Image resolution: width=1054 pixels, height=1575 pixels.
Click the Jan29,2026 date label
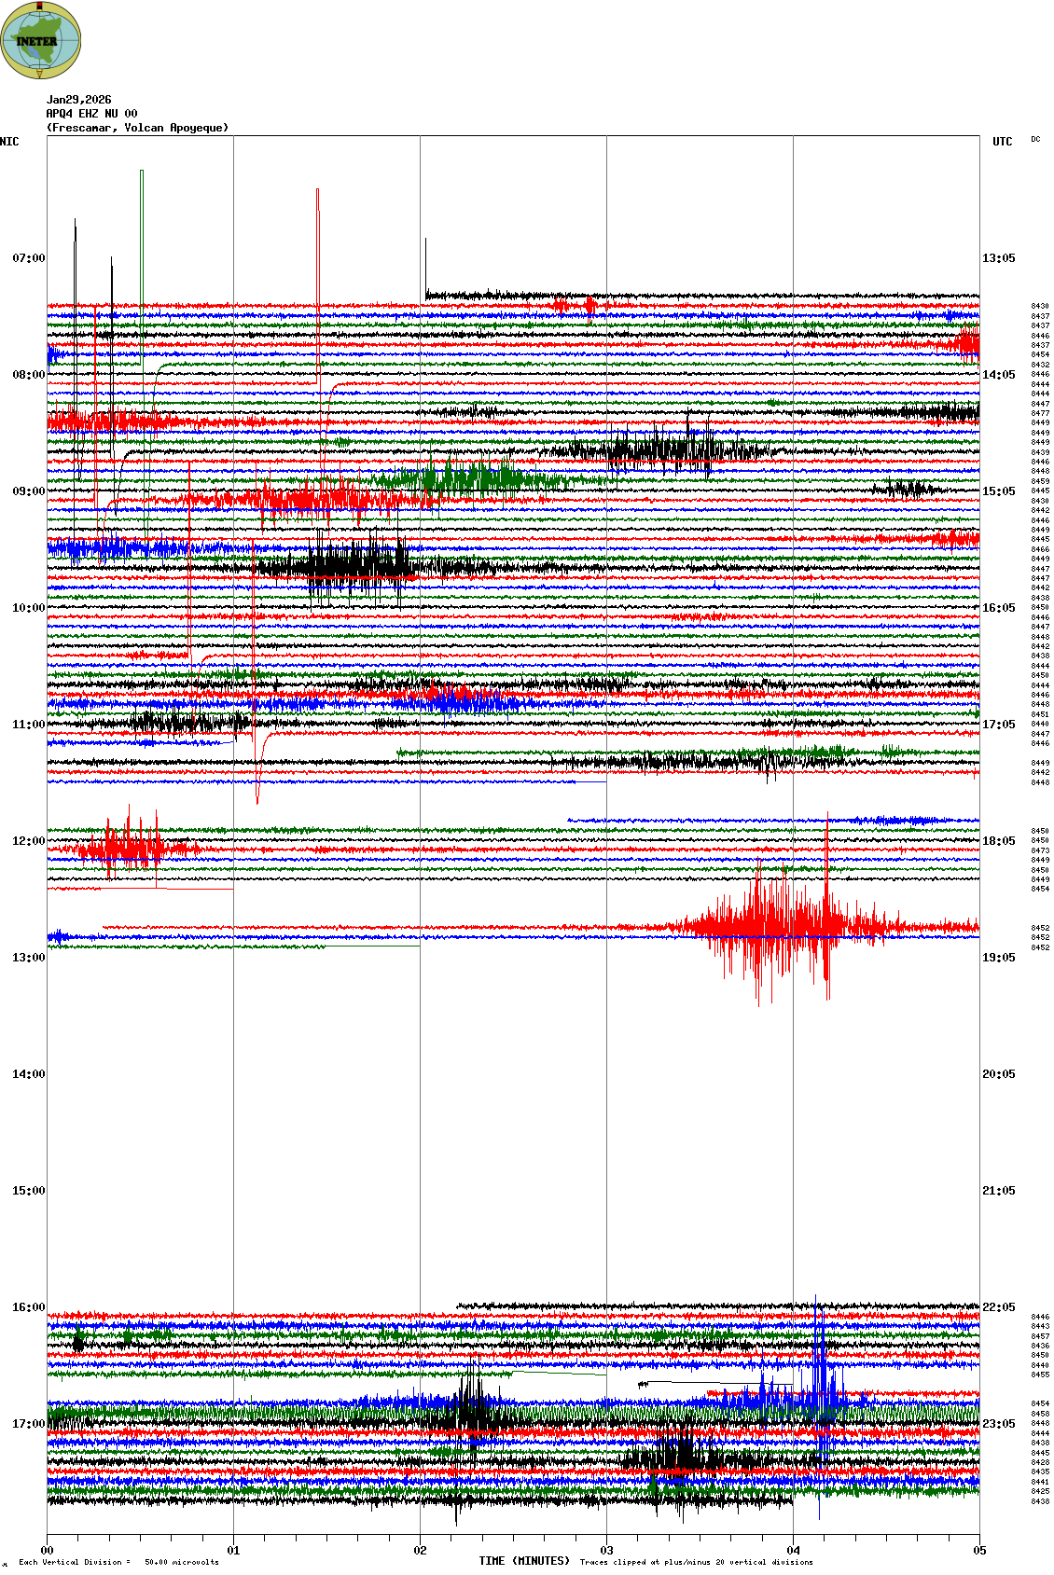[x=78, y=100]
